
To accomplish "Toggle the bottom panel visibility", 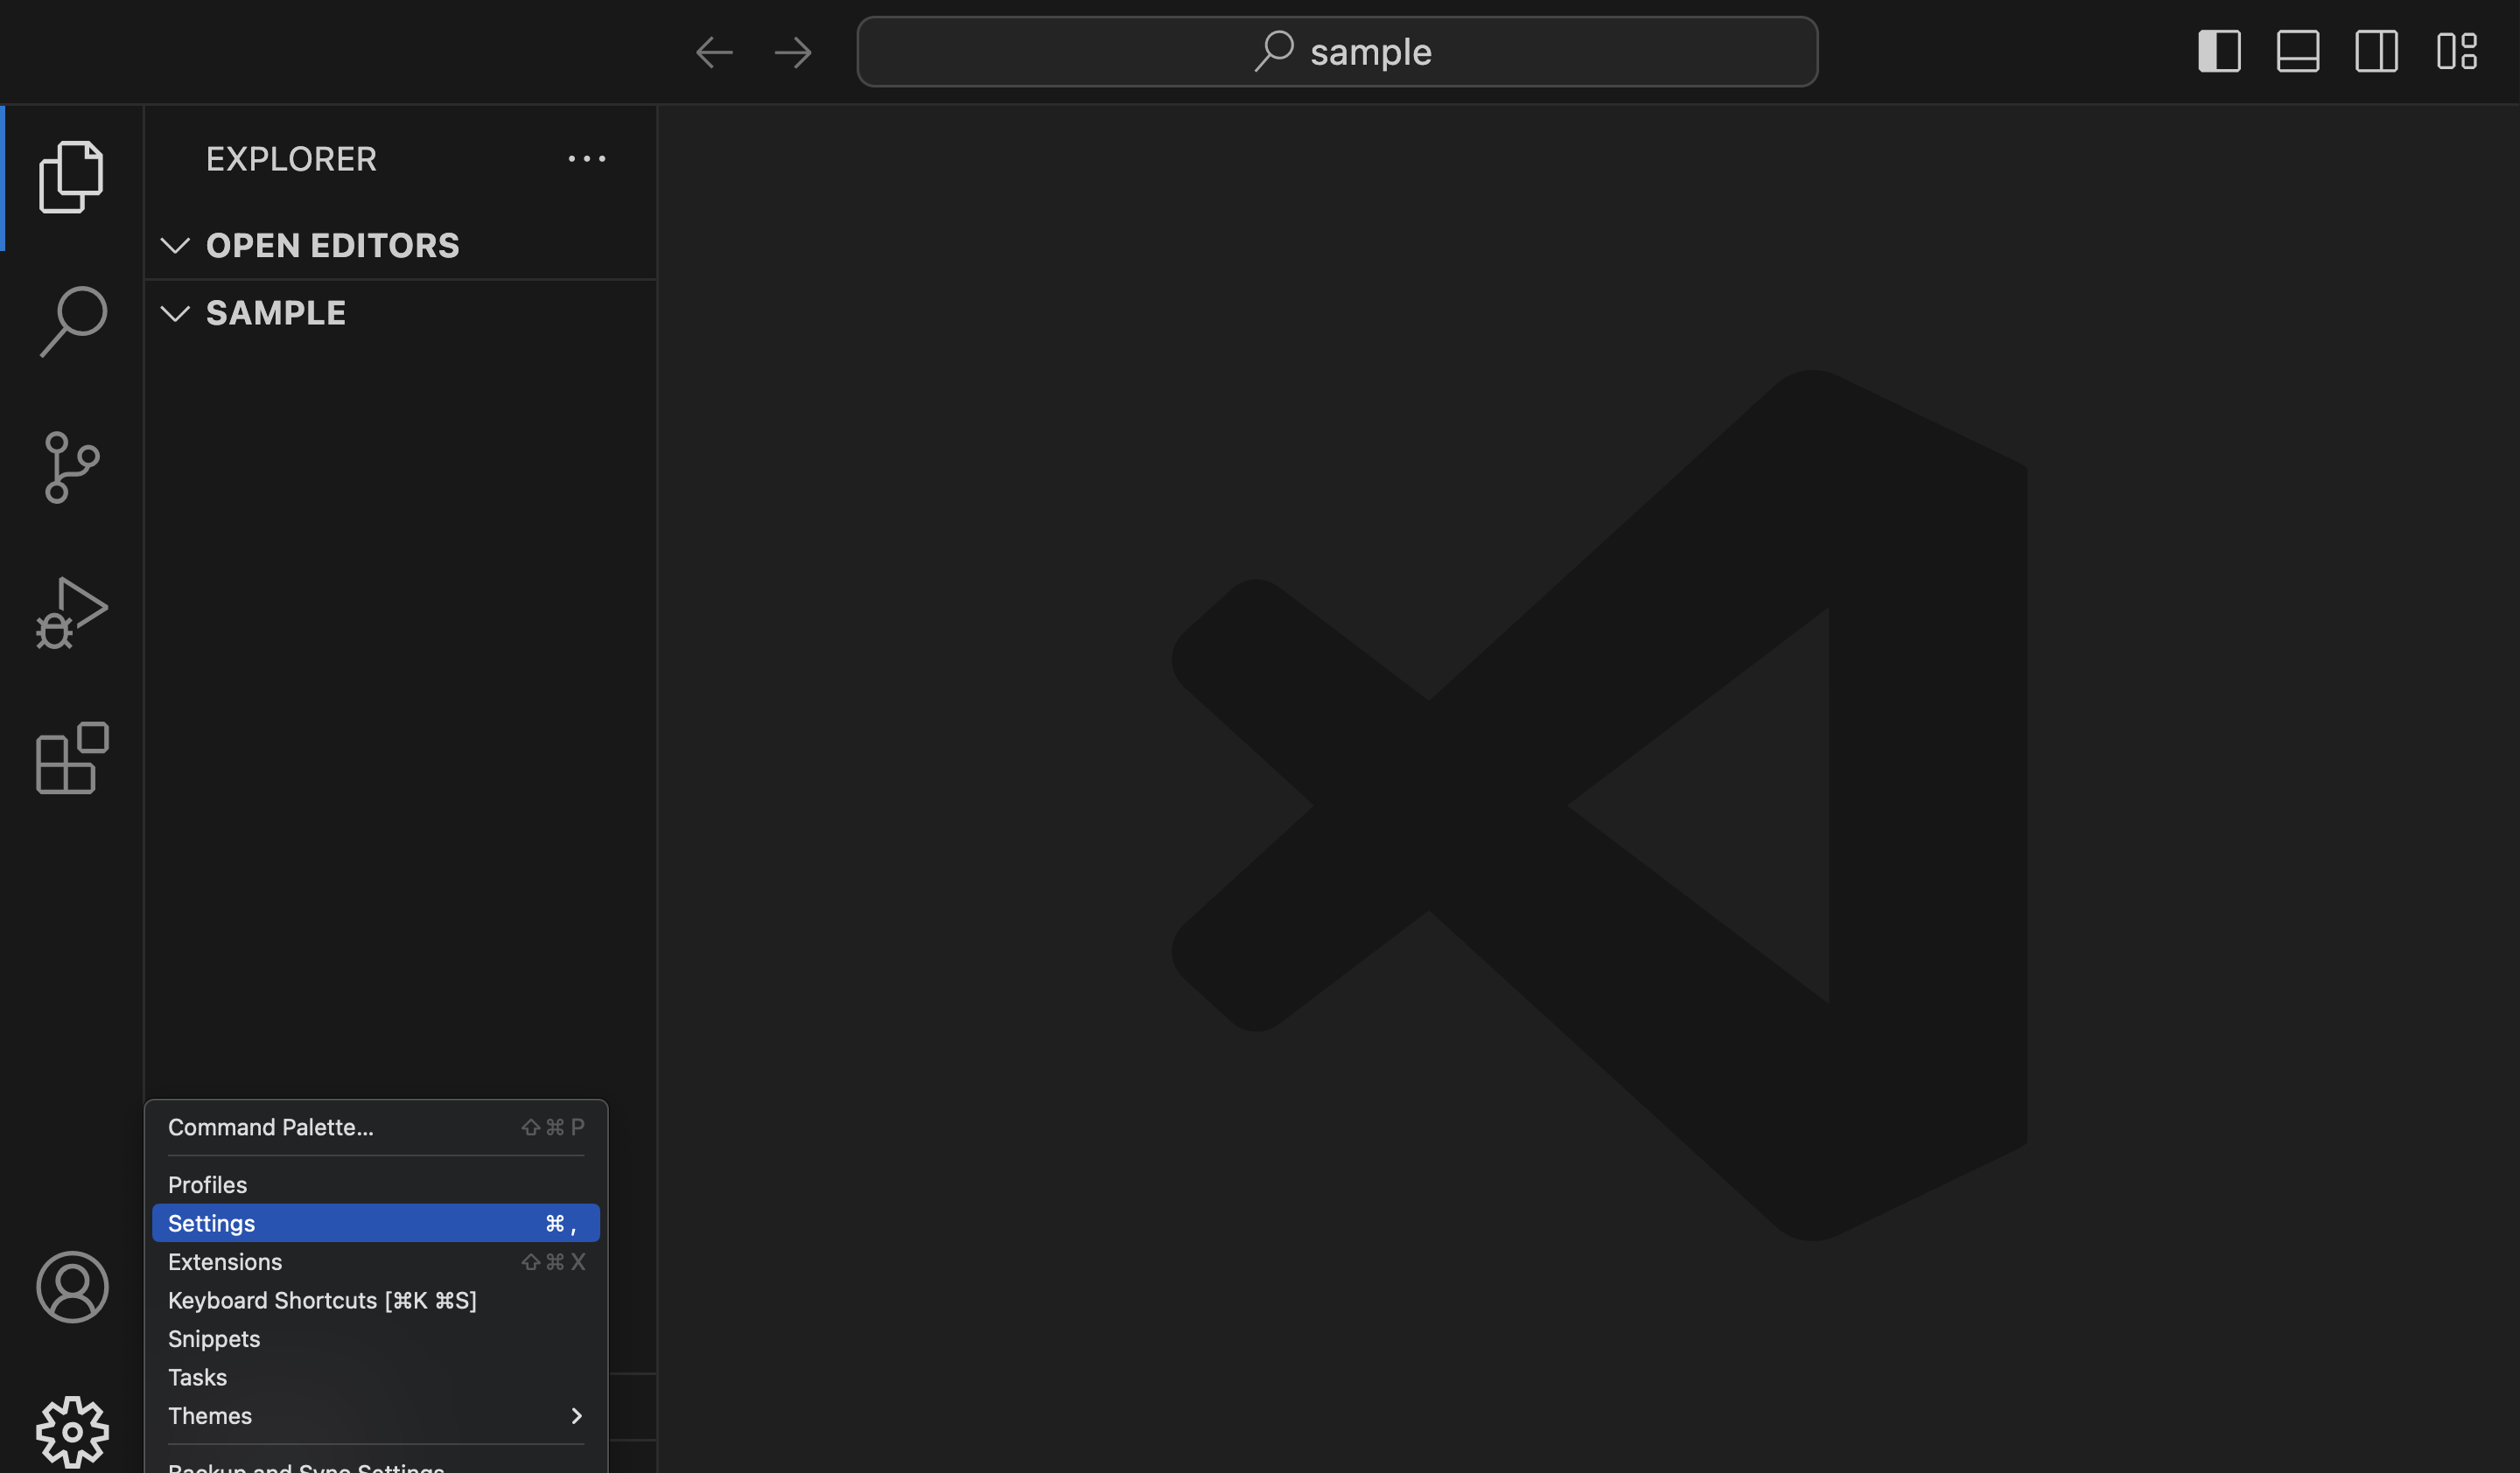I will coord(2297,51).
